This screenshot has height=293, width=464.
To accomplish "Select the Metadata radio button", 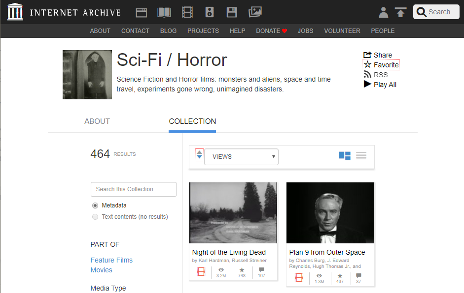I will tap(95, 205).
